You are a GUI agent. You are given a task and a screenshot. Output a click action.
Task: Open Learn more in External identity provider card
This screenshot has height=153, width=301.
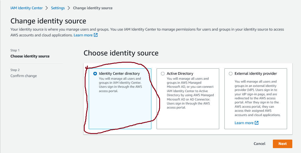click(244, 123)
